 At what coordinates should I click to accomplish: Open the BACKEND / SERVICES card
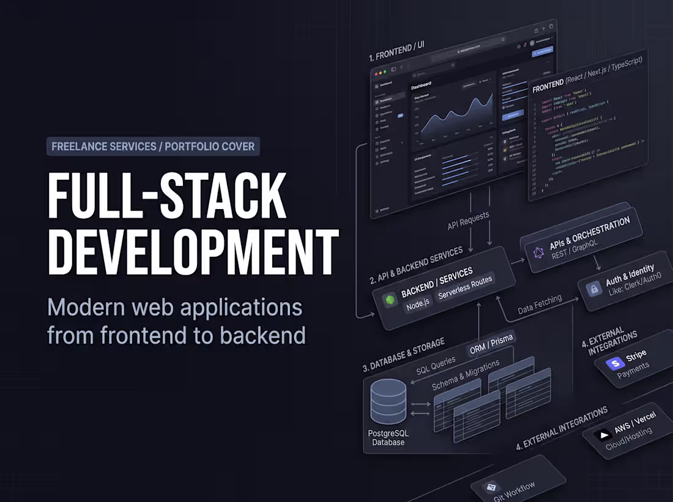(x=444, y=287)
